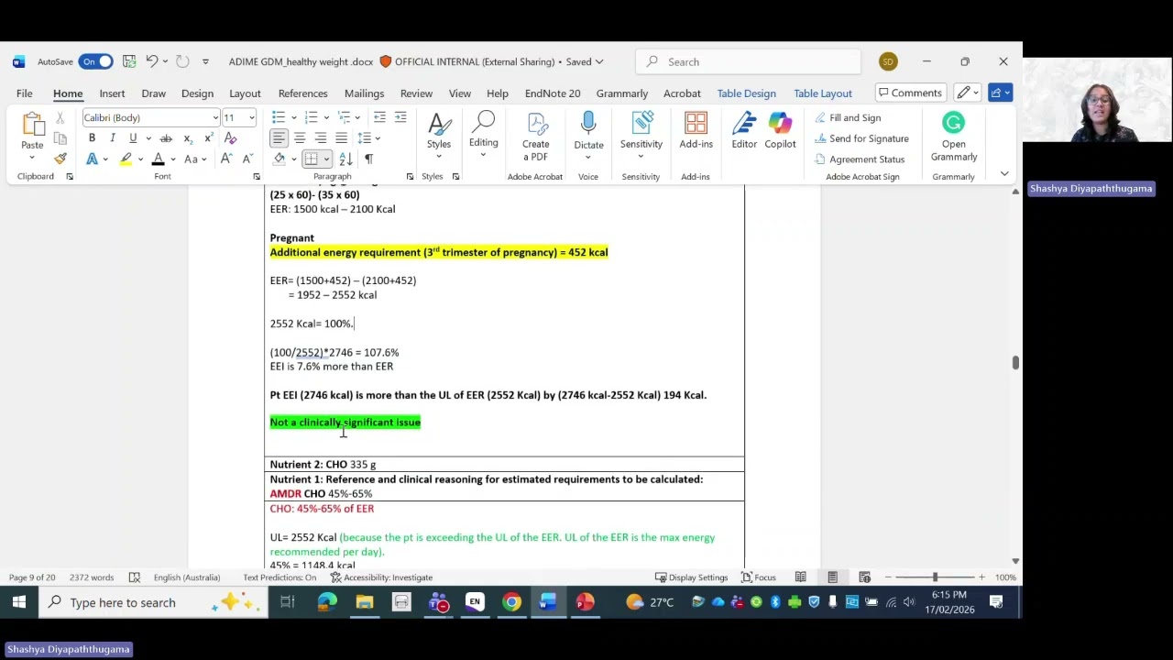Align text left in paragraph group
Viewport: 1173px width, 660px height.
(x=279, y=138)
